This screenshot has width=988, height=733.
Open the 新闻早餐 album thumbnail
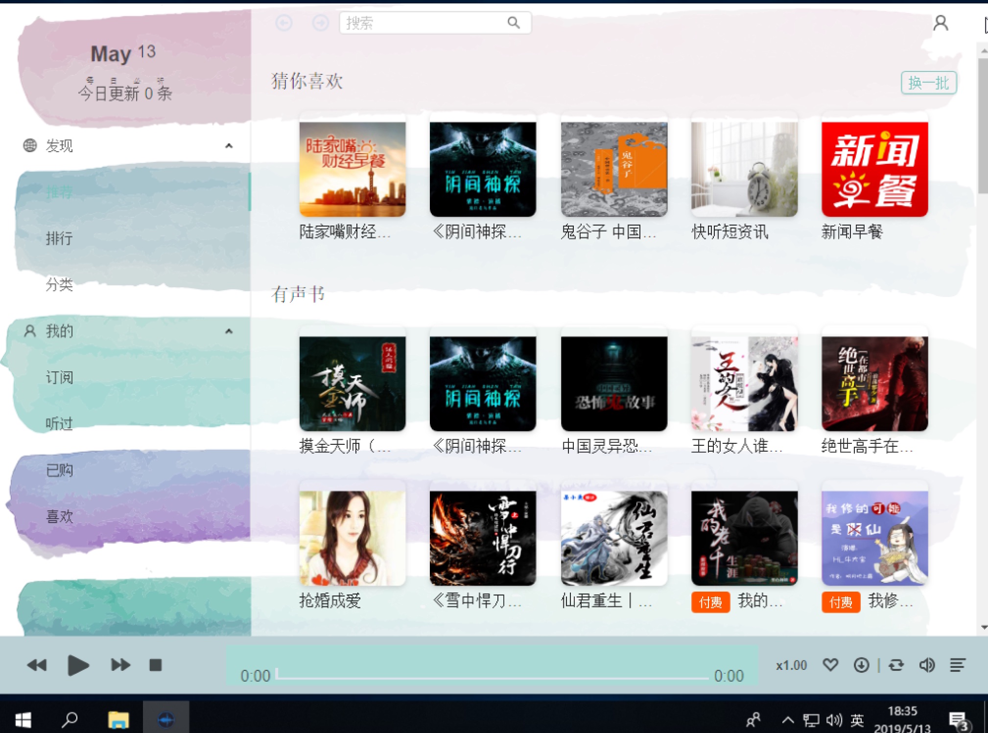pos(874,169)
